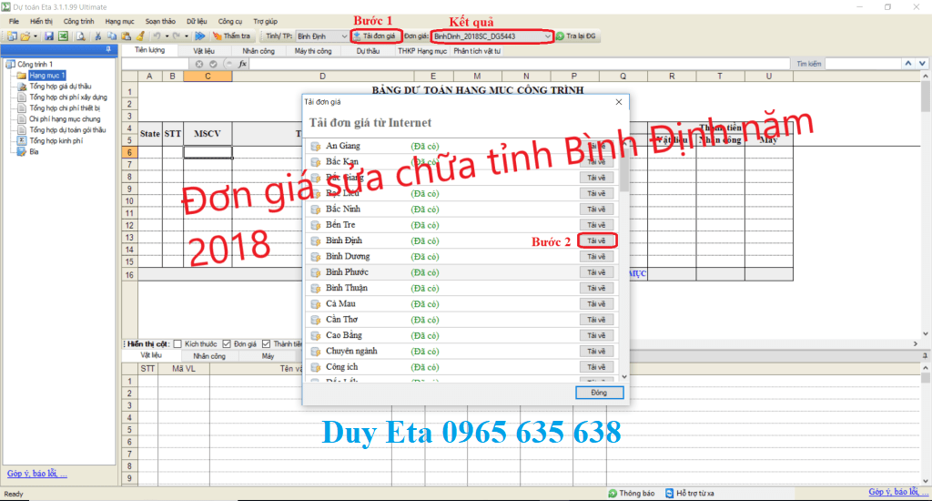Switch to the Máy thi công tab

[313, 51]
